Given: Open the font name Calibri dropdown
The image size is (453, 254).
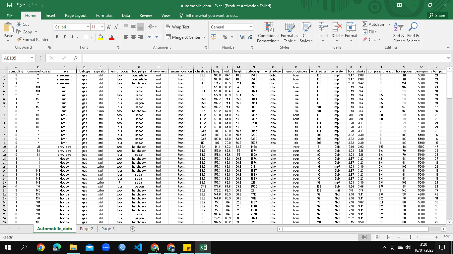Looking at the screenshot, I should coord(88,27).
